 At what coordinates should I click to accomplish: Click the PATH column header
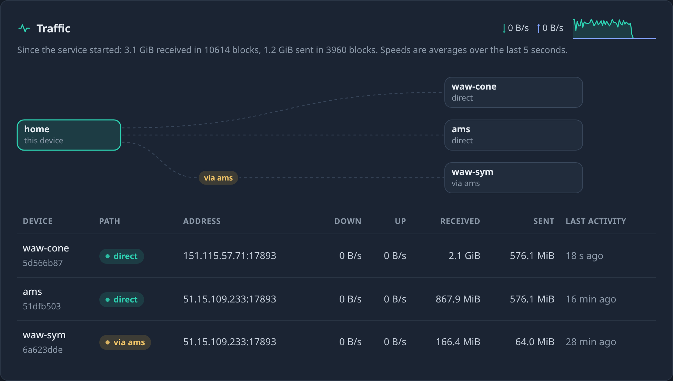pos(110,221)
